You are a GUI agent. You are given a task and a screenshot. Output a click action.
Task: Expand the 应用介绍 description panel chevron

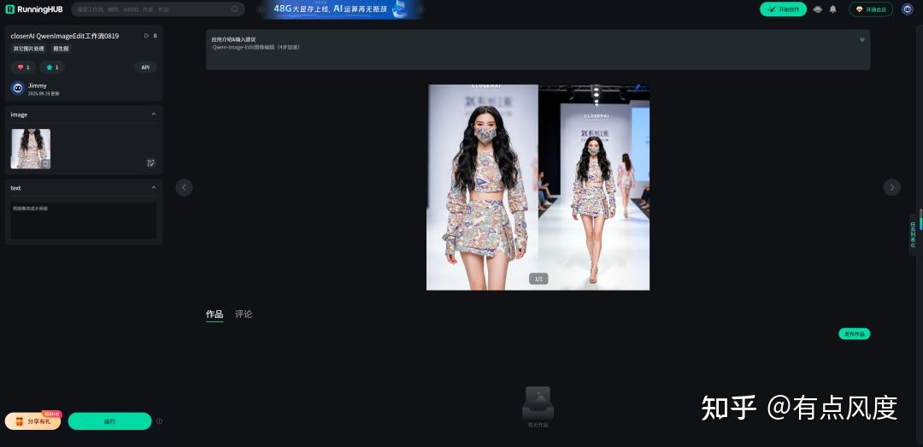pos(861,39)
